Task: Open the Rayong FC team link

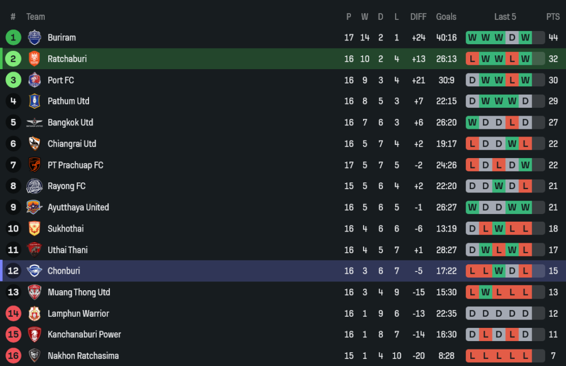Action: (66, 186)
